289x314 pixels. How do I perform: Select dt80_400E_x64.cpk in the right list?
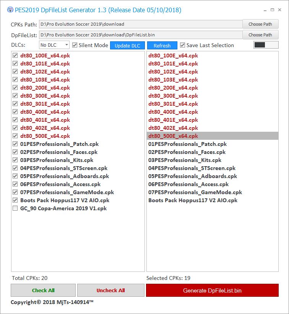point(213,112)
